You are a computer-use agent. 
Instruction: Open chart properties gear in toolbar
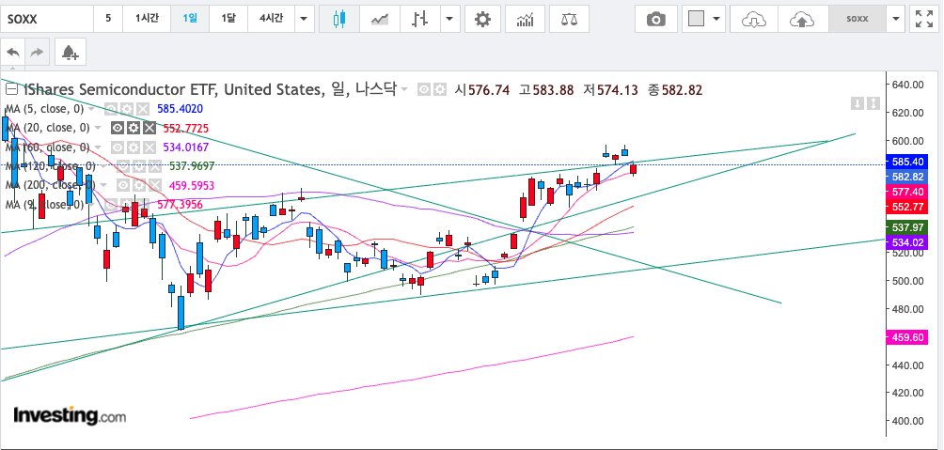tap(482, 19)
